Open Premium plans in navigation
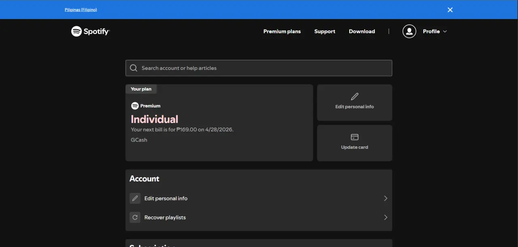The image size is (518, 247). pyautogui.click(x=282, y=32)
